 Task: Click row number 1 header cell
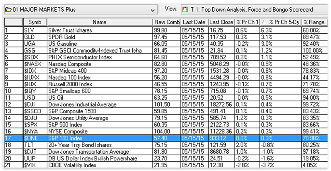(14, 31)
